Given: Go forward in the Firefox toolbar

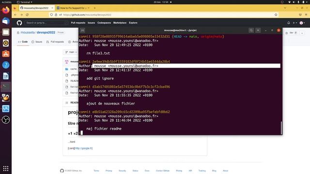Looking at the screenshot, I should [x=21, y=15].
